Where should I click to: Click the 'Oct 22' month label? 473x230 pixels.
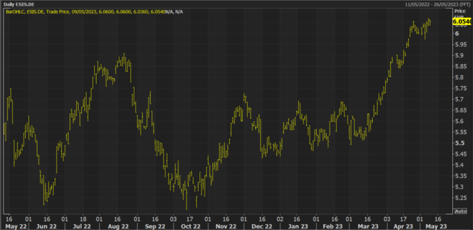(x=191, y=226)
